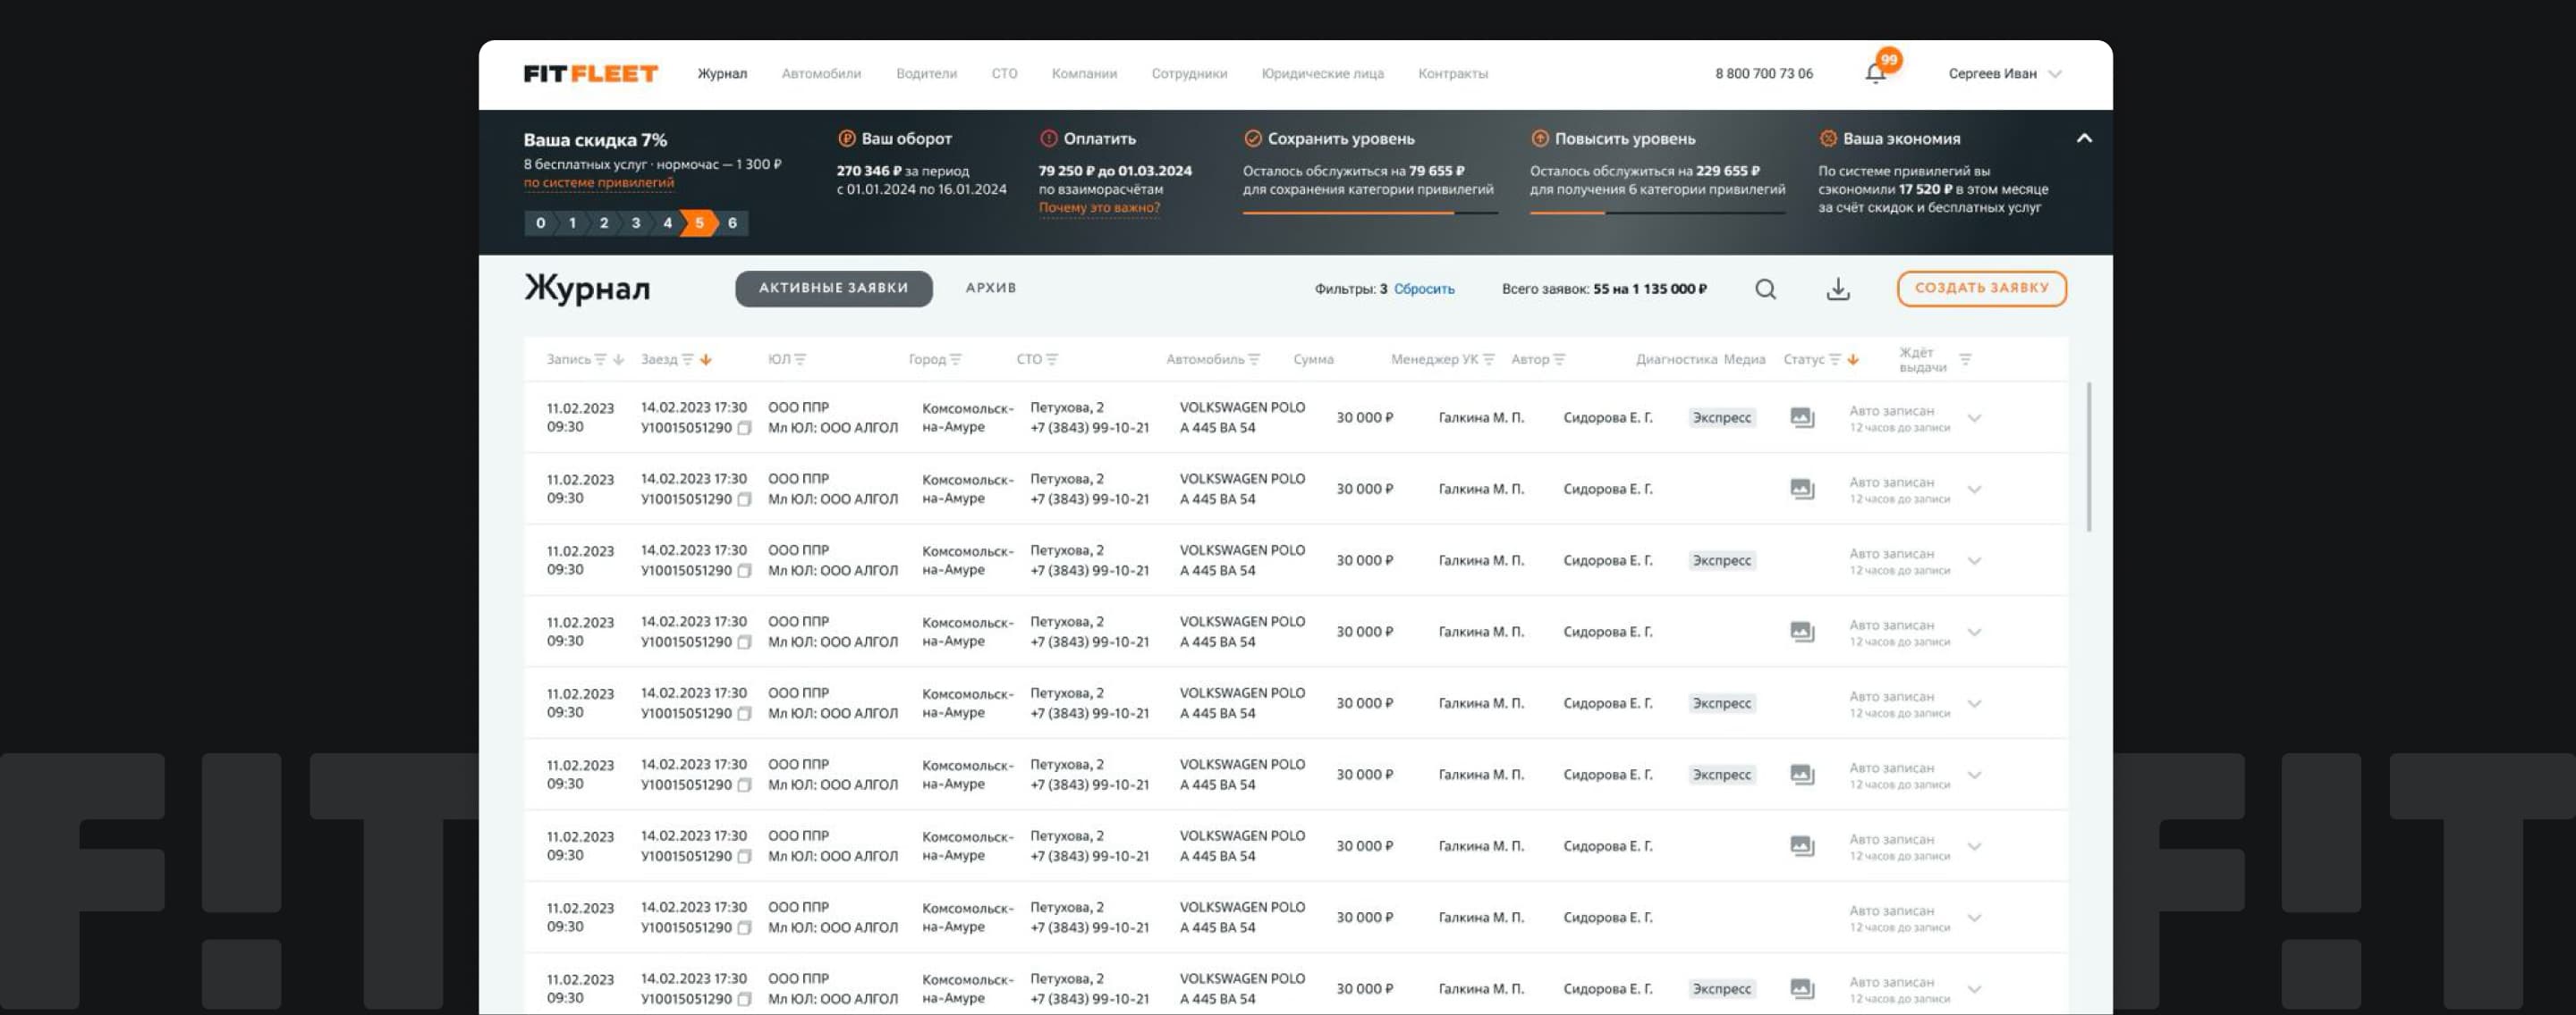Select the highlighted level 5 step

point(699,222)
